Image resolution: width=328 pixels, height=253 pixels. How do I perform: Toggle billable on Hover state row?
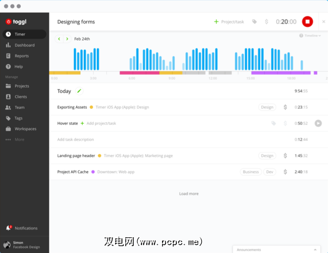(285, 123)
